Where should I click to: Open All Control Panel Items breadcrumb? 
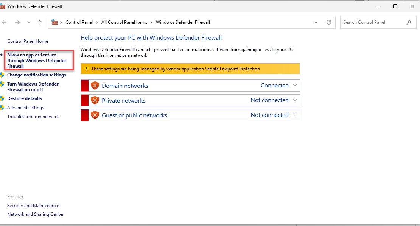tap(124, 22)
